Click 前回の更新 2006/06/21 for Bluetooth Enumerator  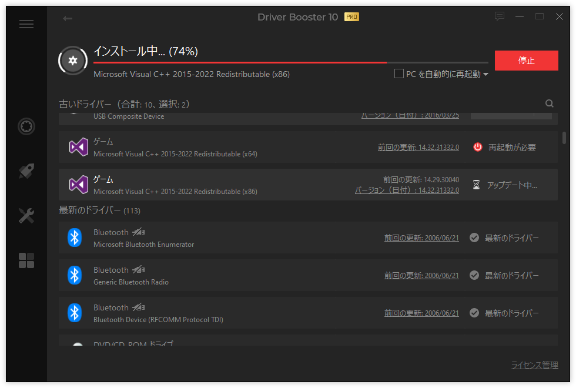tap(421, 238)
